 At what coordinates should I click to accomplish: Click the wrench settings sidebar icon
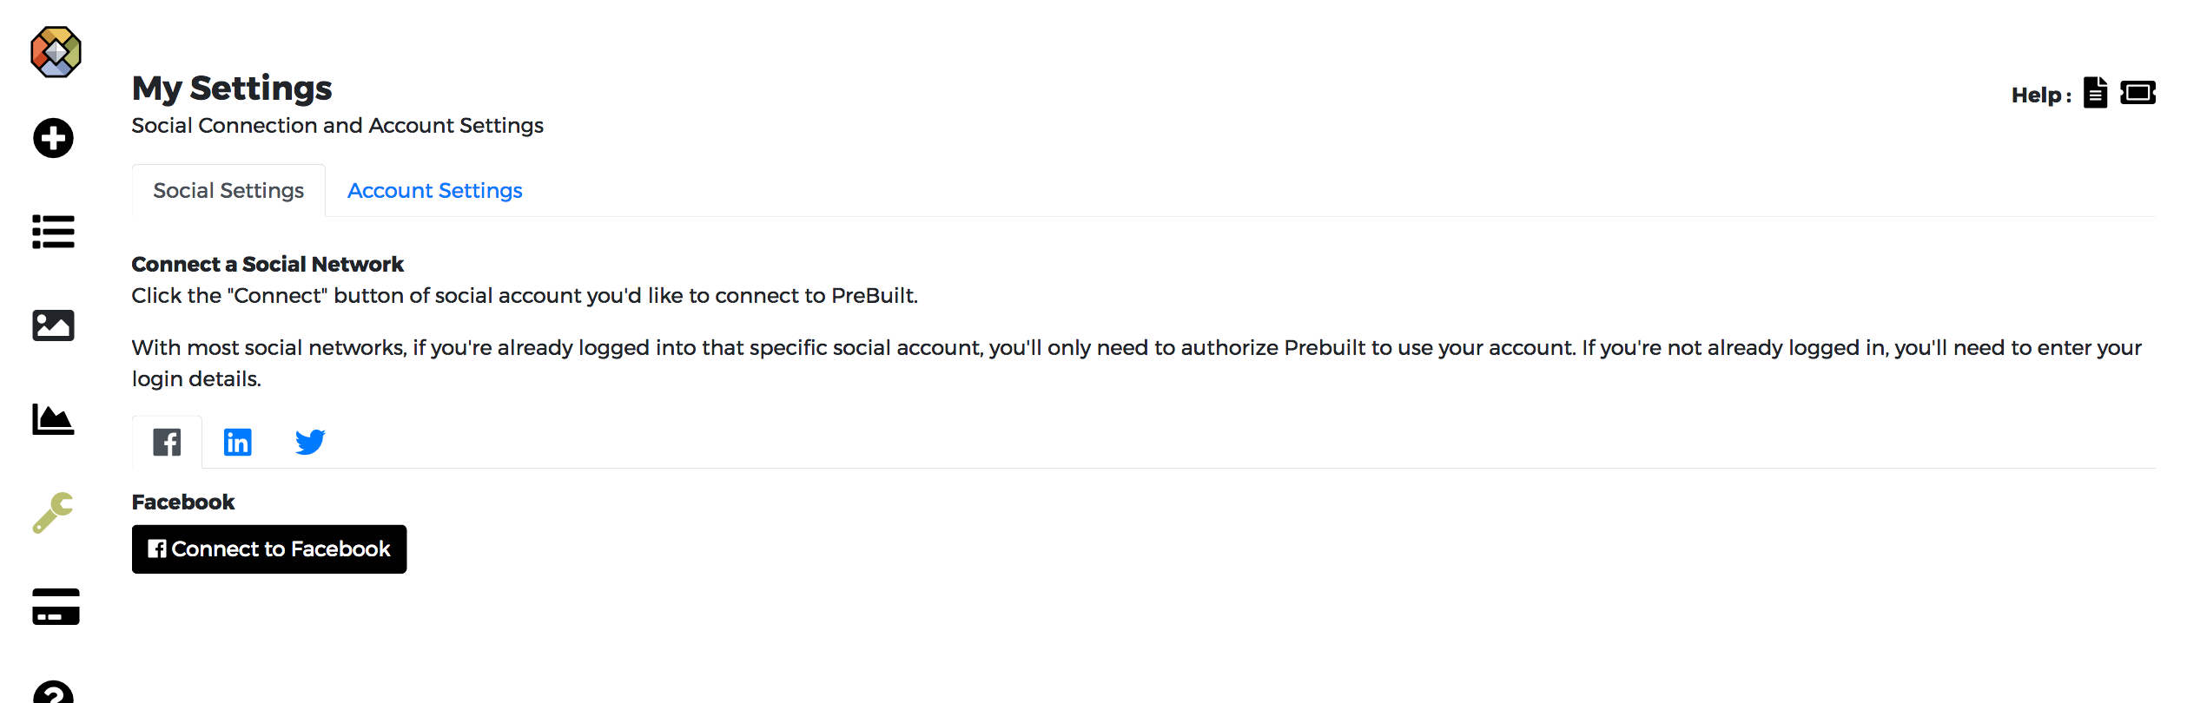(x=54, y=513)
